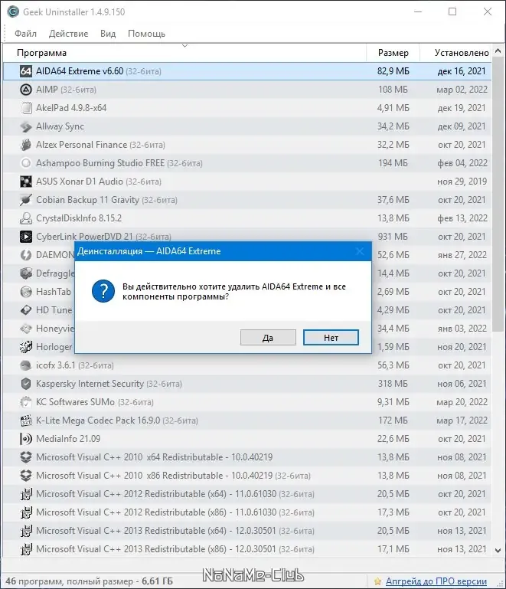Open the Действие menu
This screenshot has height=589, width=506.
click(68, 34)
